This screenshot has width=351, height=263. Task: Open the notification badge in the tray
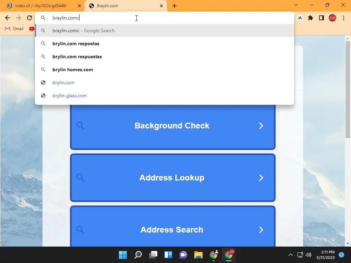[341, 255]
